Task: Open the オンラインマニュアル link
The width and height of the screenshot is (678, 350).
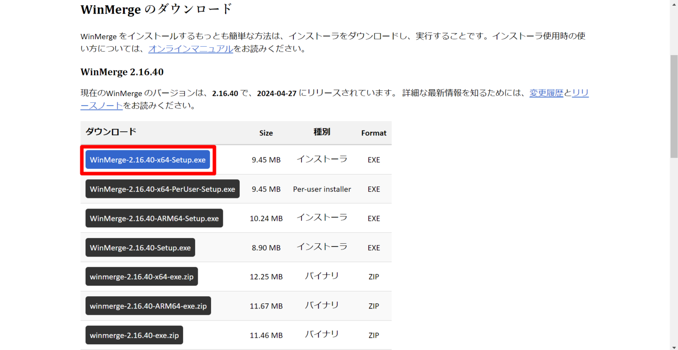Action: click(190, 48)
